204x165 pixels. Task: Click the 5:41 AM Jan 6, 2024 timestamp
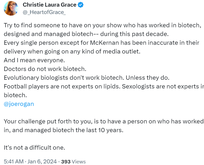point(30,161)
